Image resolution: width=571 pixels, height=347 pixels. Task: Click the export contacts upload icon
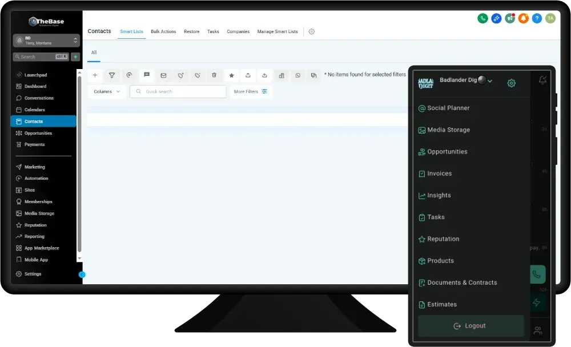(248, 75)
